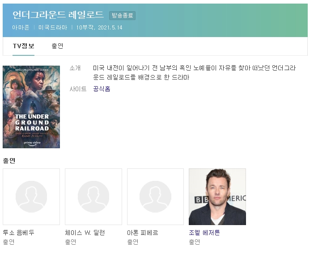Screen dimensions: 314x255
Task: Open the 공식홈 official site link
Action: pos(102,89)
